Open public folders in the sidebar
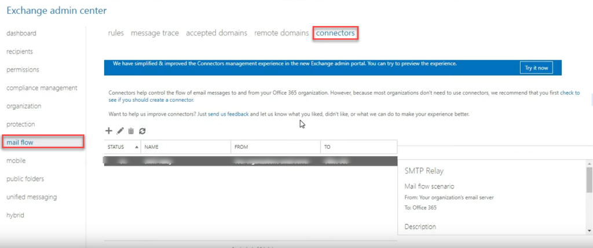Screen dimensions: 593x248 25,179
